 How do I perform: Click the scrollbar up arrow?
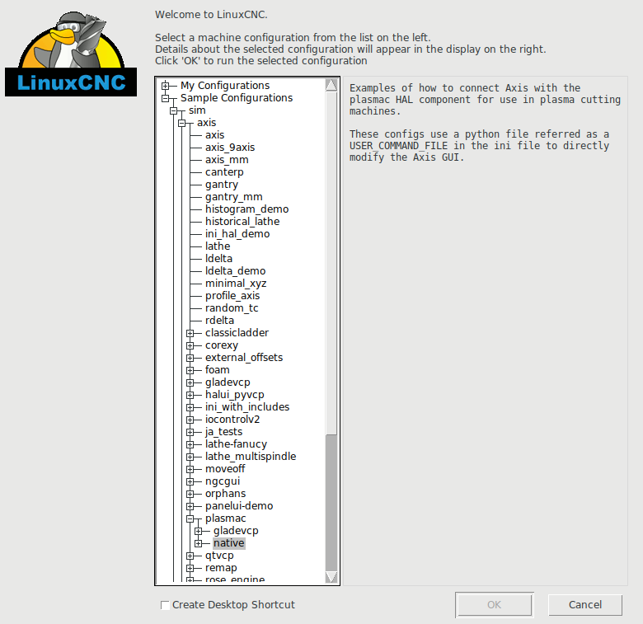[331, 85]
